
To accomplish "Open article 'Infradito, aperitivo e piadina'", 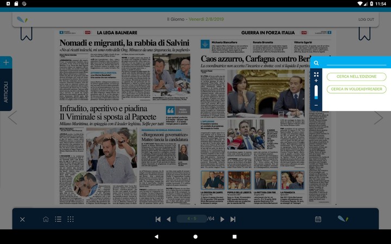I will tap(108, 113).
